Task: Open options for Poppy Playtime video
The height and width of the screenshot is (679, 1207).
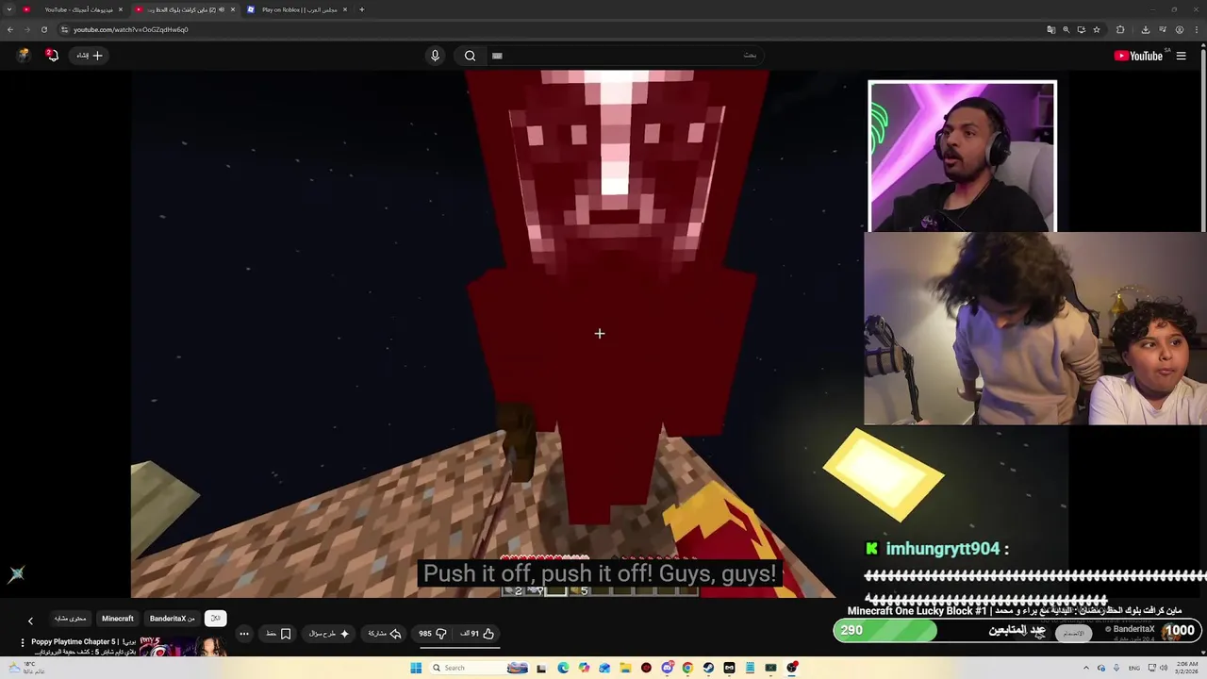Action: click(23, 642)
